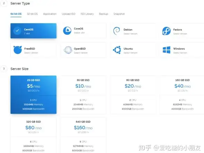The width and height of the screenshot is (204, 153).
Task: Click the $0.238/h hourly price
Action: pyautogui.click(x=83, y=132)
